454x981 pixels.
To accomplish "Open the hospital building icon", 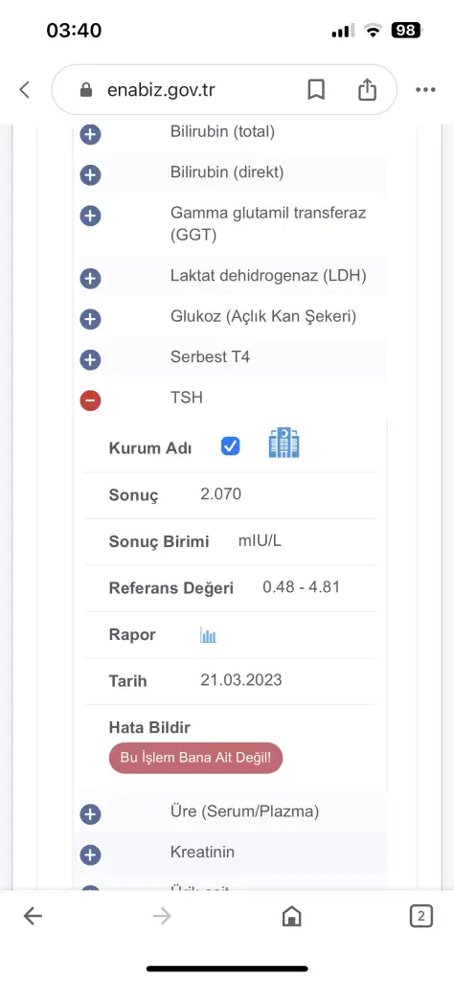I will pyautogui.click(x=284, y=443).
